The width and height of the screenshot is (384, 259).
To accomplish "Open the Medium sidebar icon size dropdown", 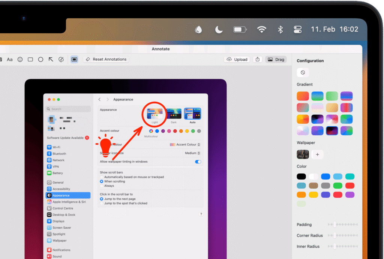I will click(x=192, y=153).
